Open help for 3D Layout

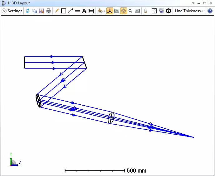(x=210, y=11)
